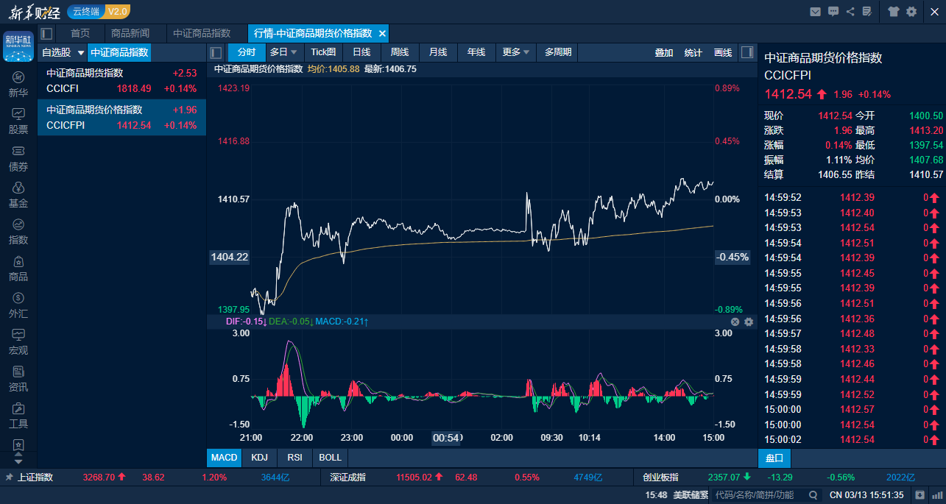Open the skin theme shirt icon
The image size is (946, 504).
[893, 11]
